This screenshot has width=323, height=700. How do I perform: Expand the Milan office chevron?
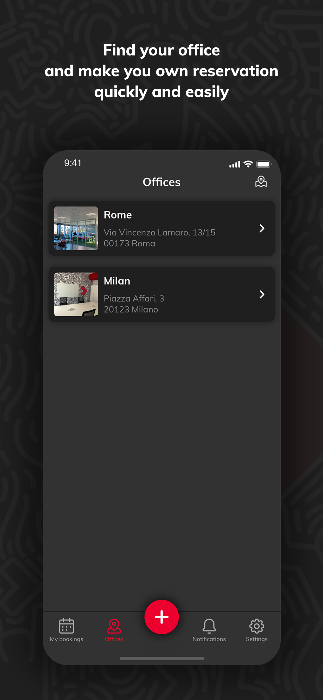(x=262, y=294)
